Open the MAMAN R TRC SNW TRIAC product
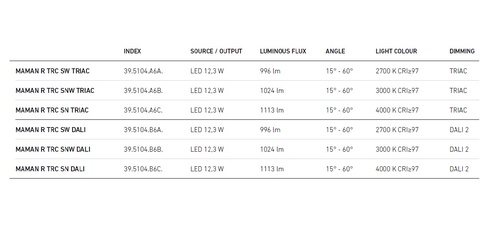 click(55, 91)
